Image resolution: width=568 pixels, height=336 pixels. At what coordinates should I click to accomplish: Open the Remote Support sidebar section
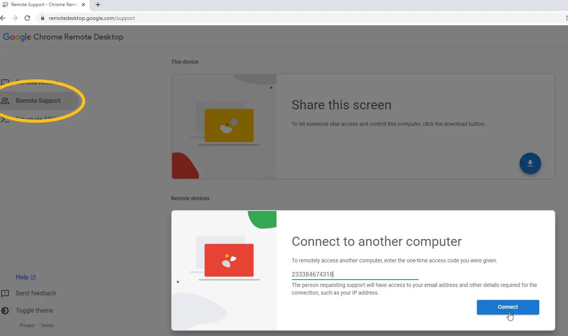point(39,101)
